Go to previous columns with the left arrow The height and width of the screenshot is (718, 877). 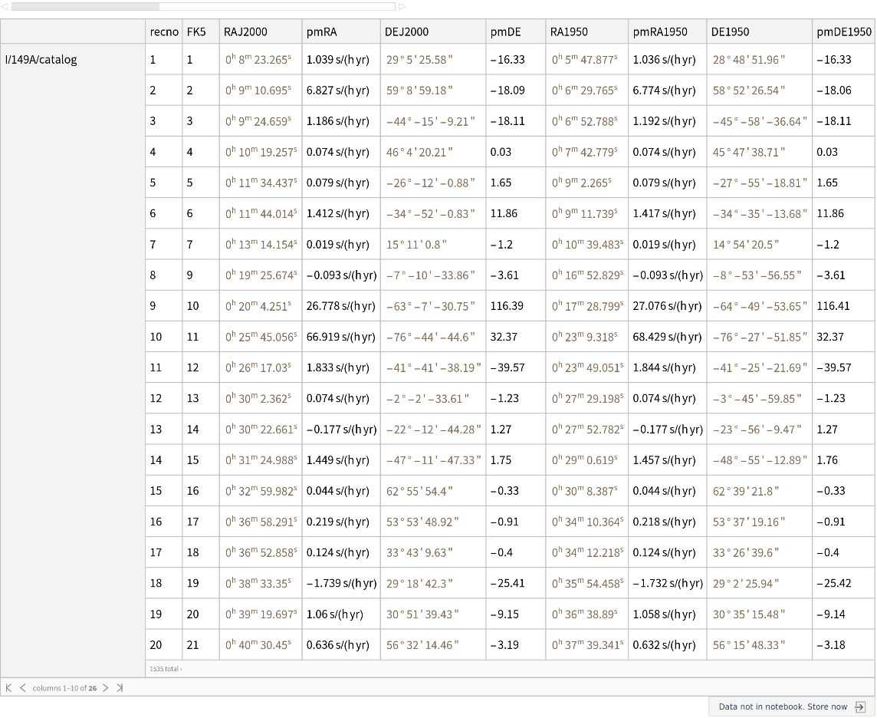[x=22, y=688]
